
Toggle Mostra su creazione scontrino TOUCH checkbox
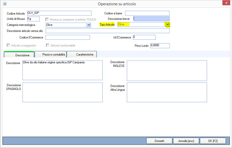[x=47, y=19]
